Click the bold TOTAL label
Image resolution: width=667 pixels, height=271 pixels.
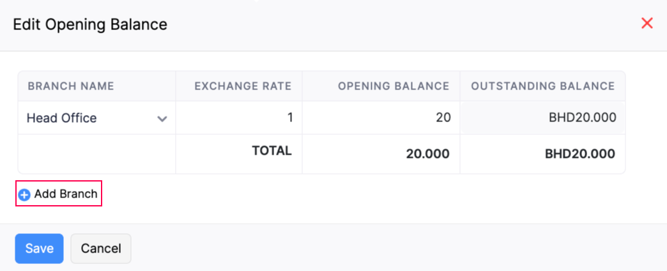pyautogui.click(x=272, y=151)
